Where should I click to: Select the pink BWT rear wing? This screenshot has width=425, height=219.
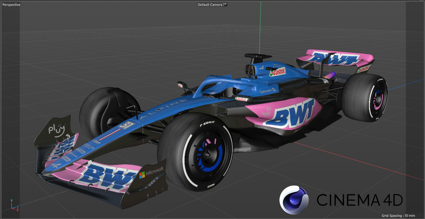tap(335, 58)
